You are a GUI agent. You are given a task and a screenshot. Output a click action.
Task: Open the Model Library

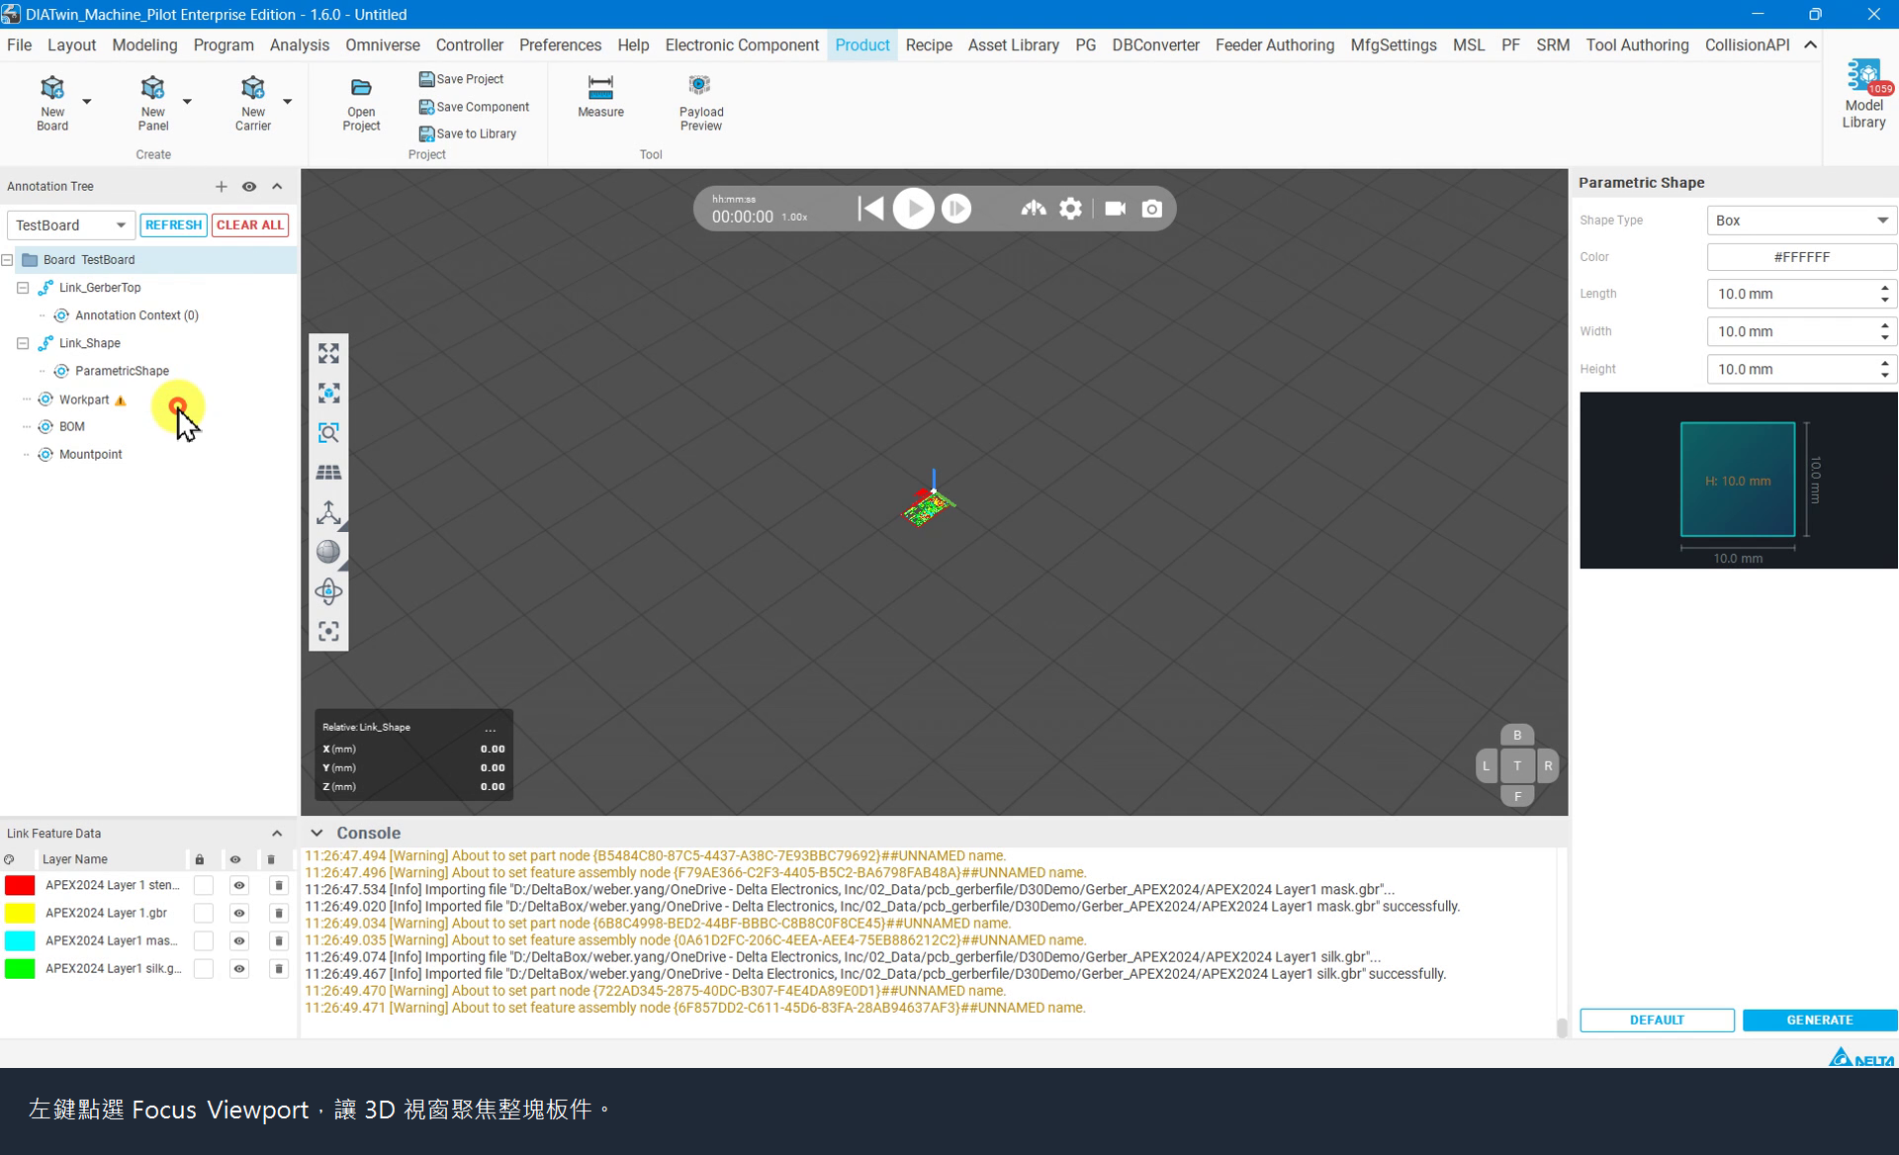(1863, 94)
